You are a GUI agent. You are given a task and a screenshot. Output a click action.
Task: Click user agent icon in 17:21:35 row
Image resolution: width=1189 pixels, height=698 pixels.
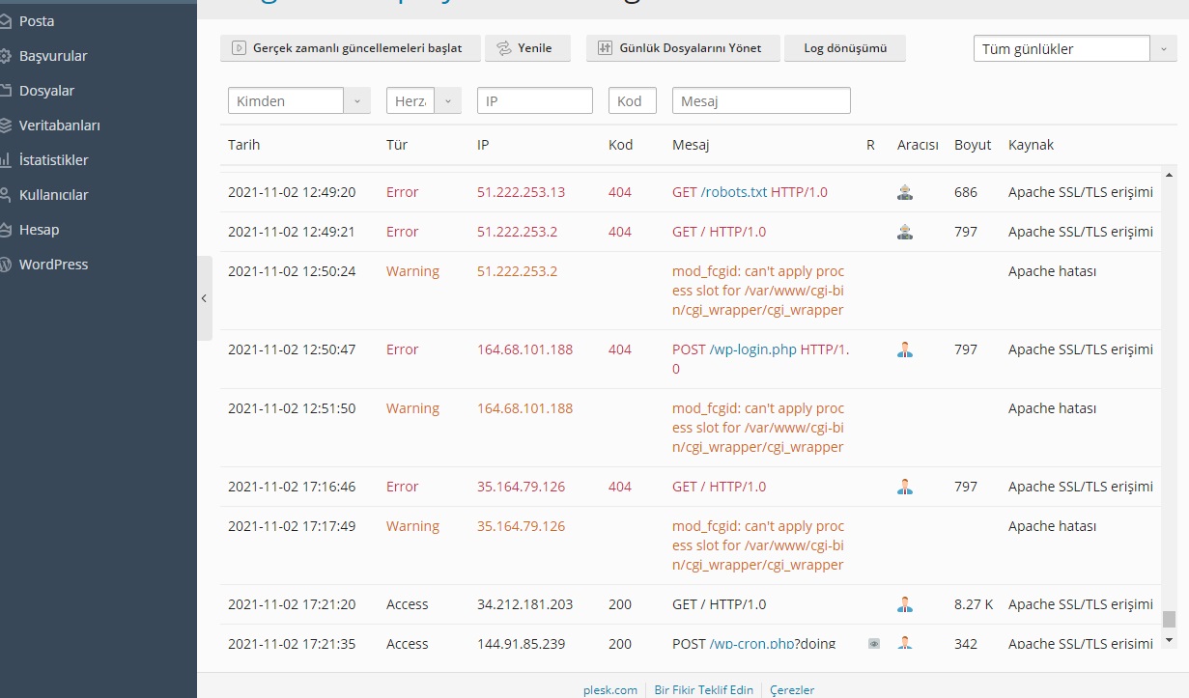click(x=905, y=642)
